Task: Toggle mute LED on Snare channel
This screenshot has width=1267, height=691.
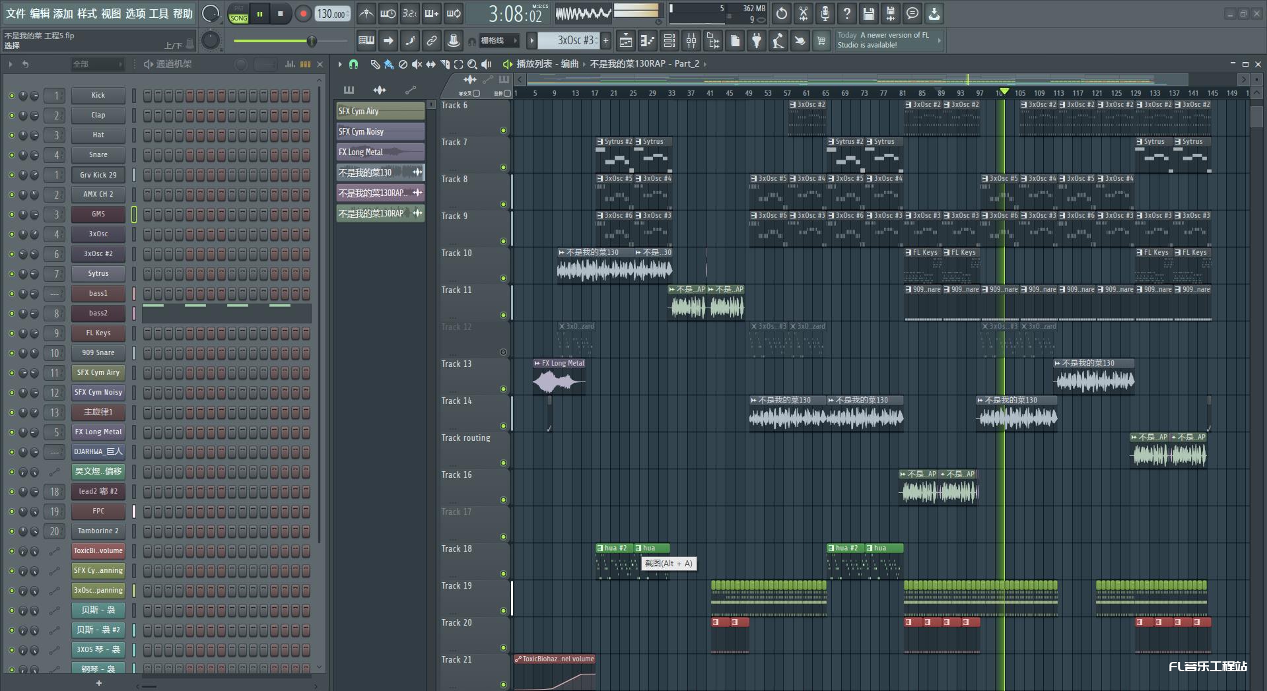Action: [11, 155]
